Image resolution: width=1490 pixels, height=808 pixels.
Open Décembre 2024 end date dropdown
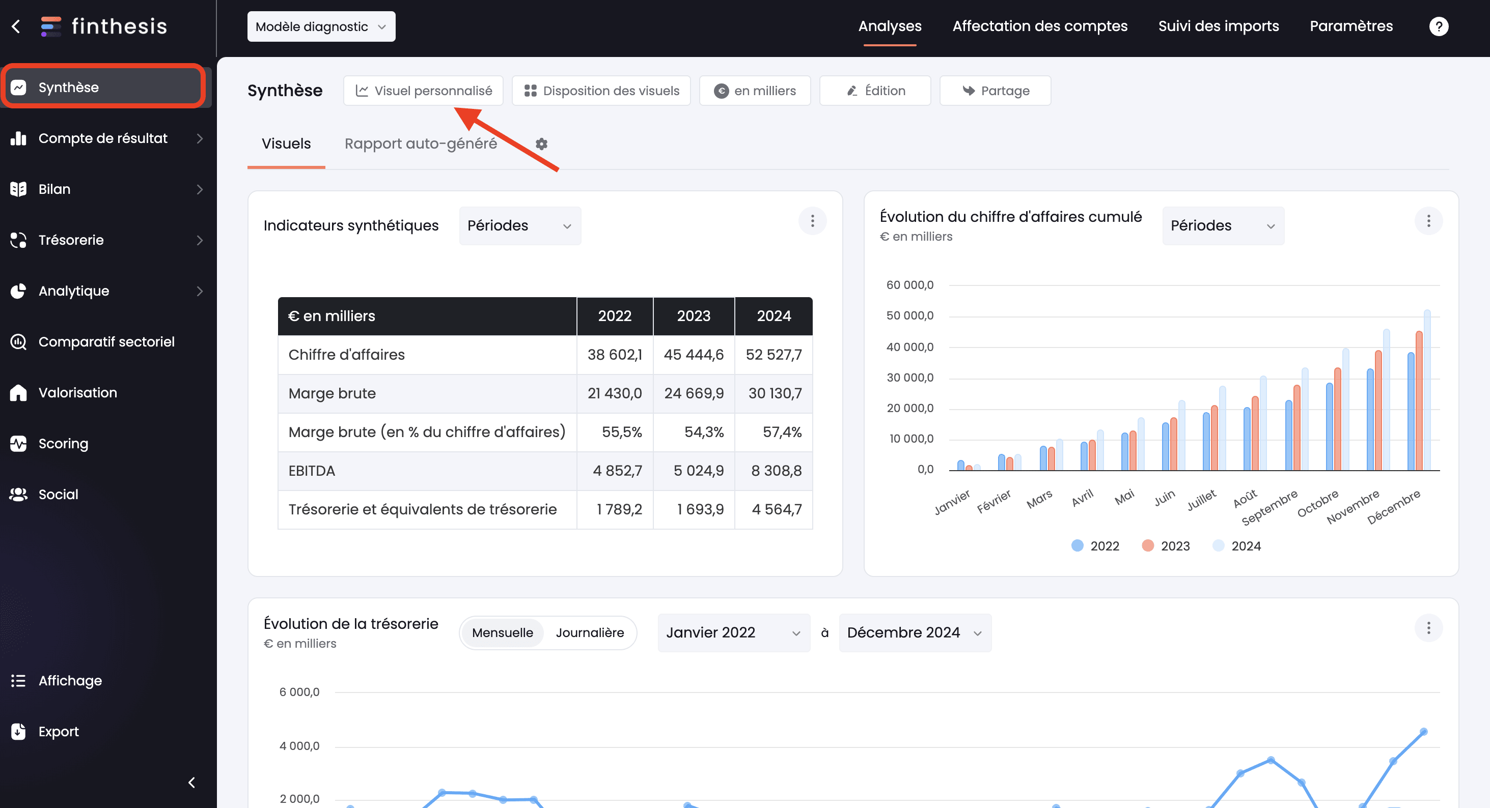(915, 632)
